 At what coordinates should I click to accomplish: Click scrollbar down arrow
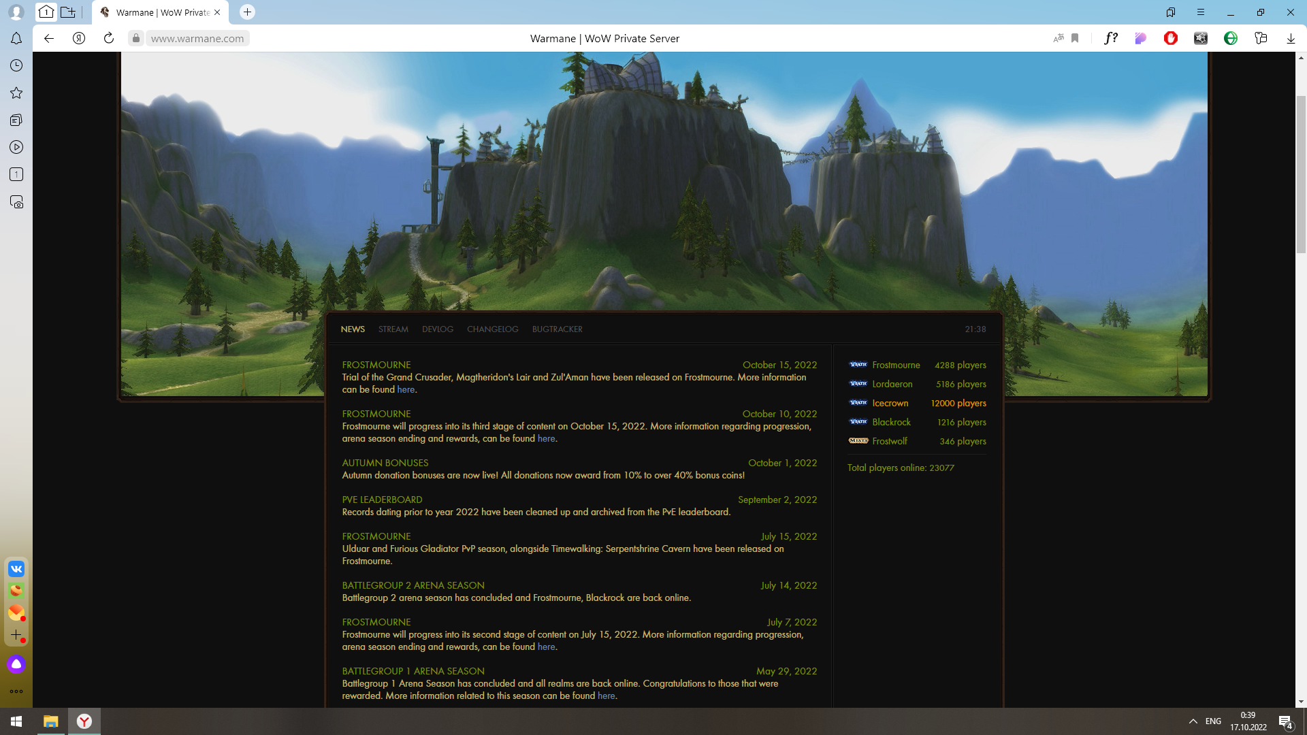[x=1301, y=702]
